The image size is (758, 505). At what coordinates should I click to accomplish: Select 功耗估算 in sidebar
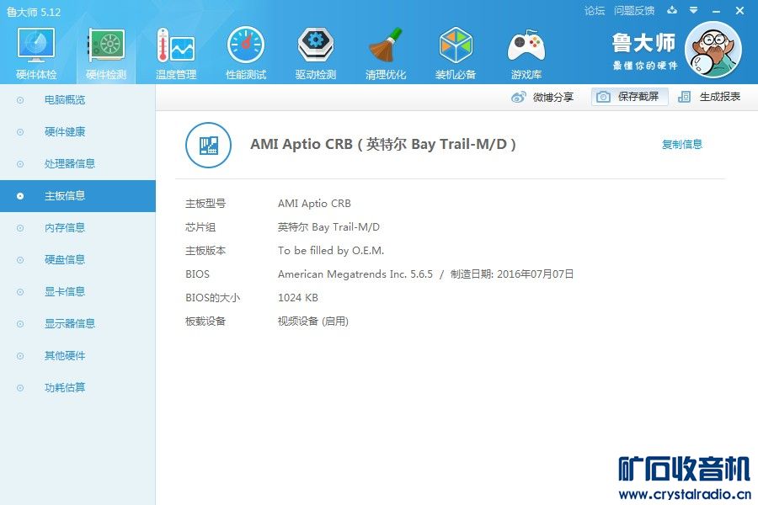(x=77, y=387)
